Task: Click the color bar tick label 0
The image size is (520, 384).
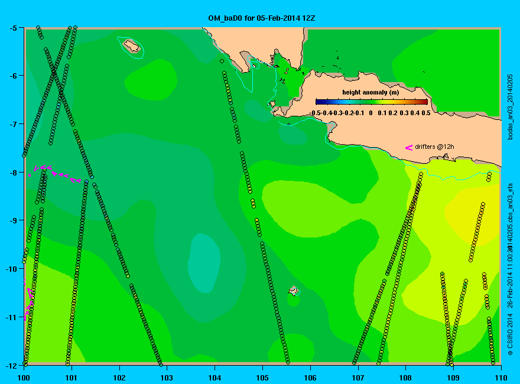Action: (x=370, y=113)
